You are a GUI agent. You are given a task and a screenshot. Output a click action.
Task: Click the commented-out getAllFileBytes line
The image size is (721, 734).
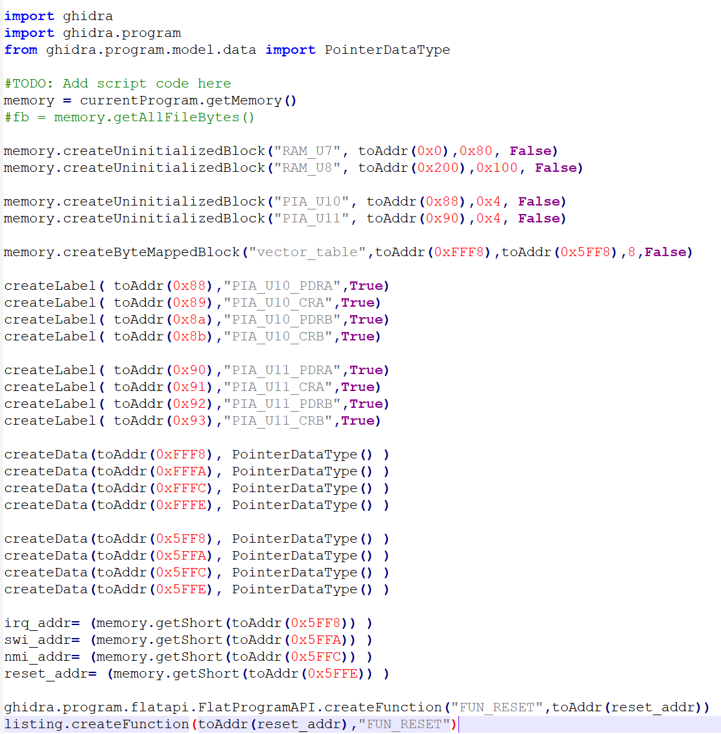pos(130,117)
